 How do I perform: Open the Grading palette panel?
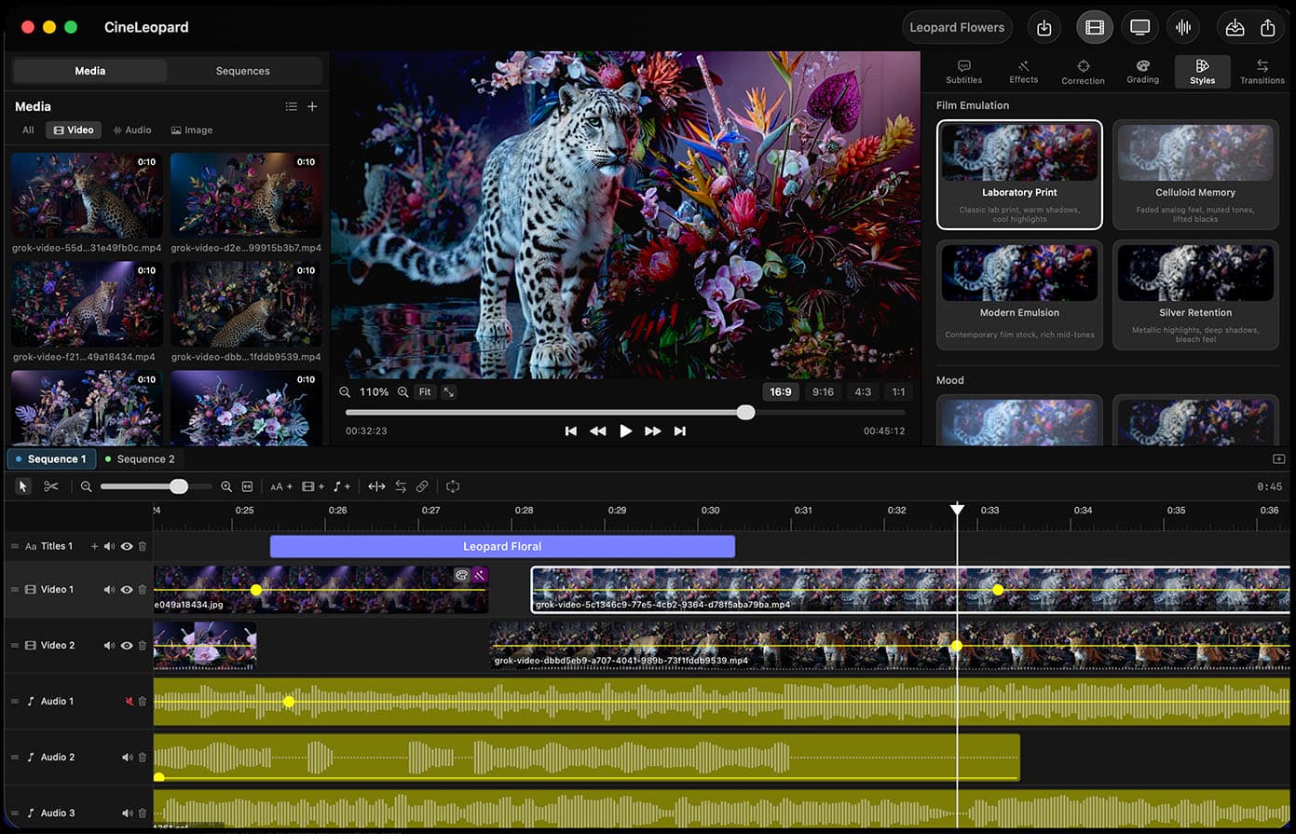1142,72
